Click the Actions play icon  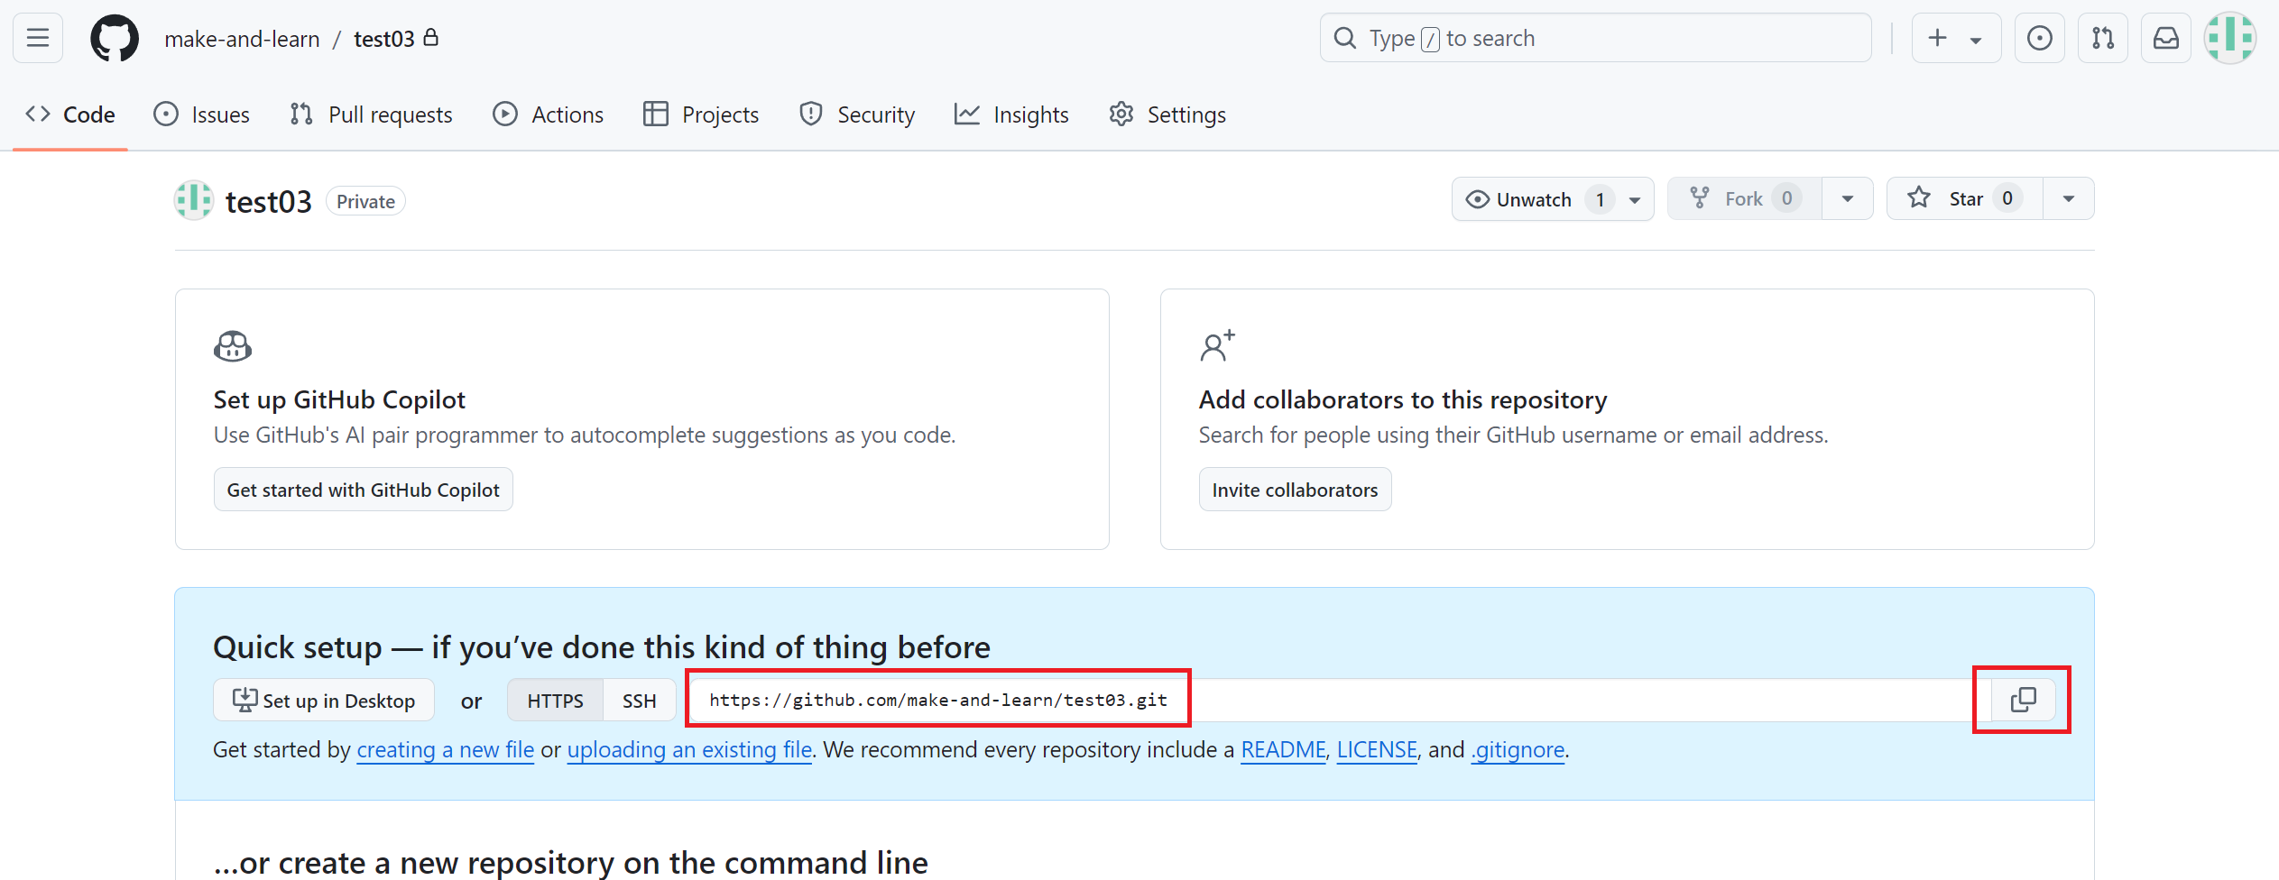[x=505, y=115]
